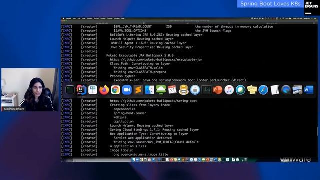Viewport: 320px width, 180px height.
Task: Launch PowerPoint from the Dock
Action: tap(218, 90)
